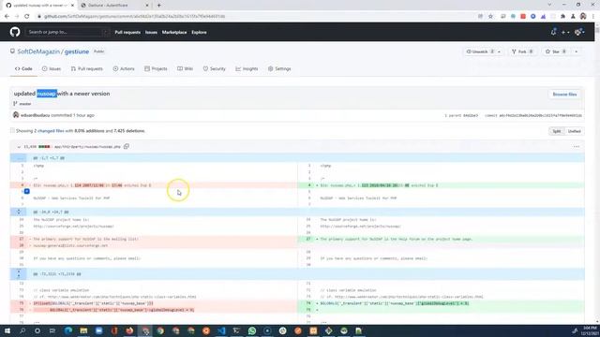
Task: Open the repository Settings tab
Action: [x=279, y=68]
